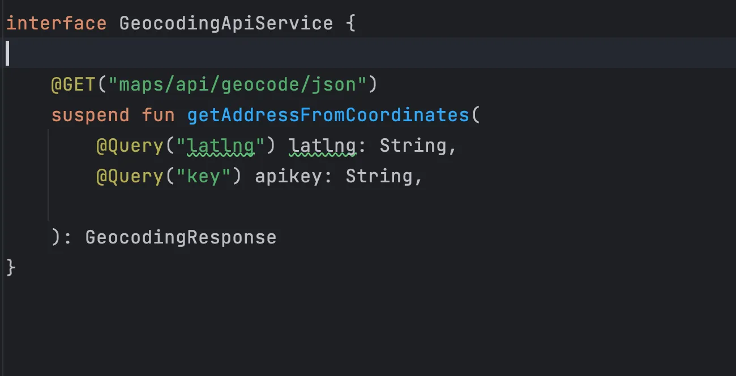This screenshot has height=376, width=736.
Task: Click the String type after latlng
Action: [413, 146]
